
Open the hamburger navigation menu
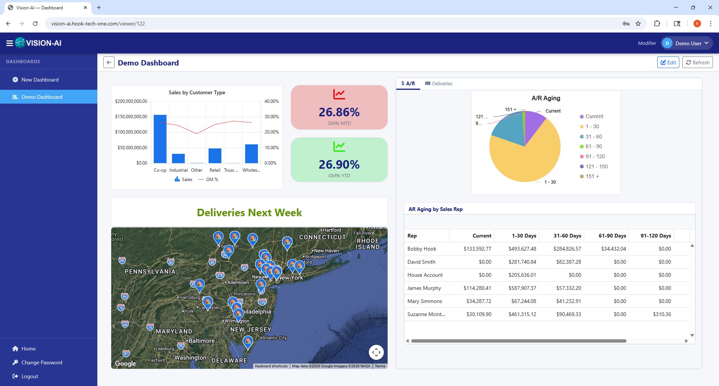pyautogui.click(x=9, y=43)
